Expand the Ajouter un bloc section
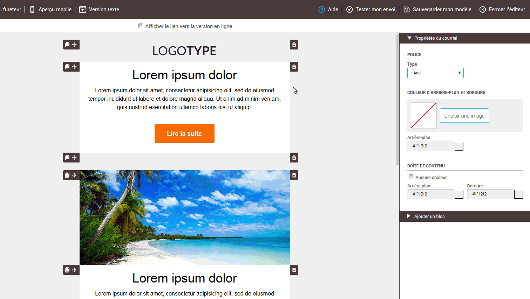Screen dimensions: 530x299 click(409, 216)
